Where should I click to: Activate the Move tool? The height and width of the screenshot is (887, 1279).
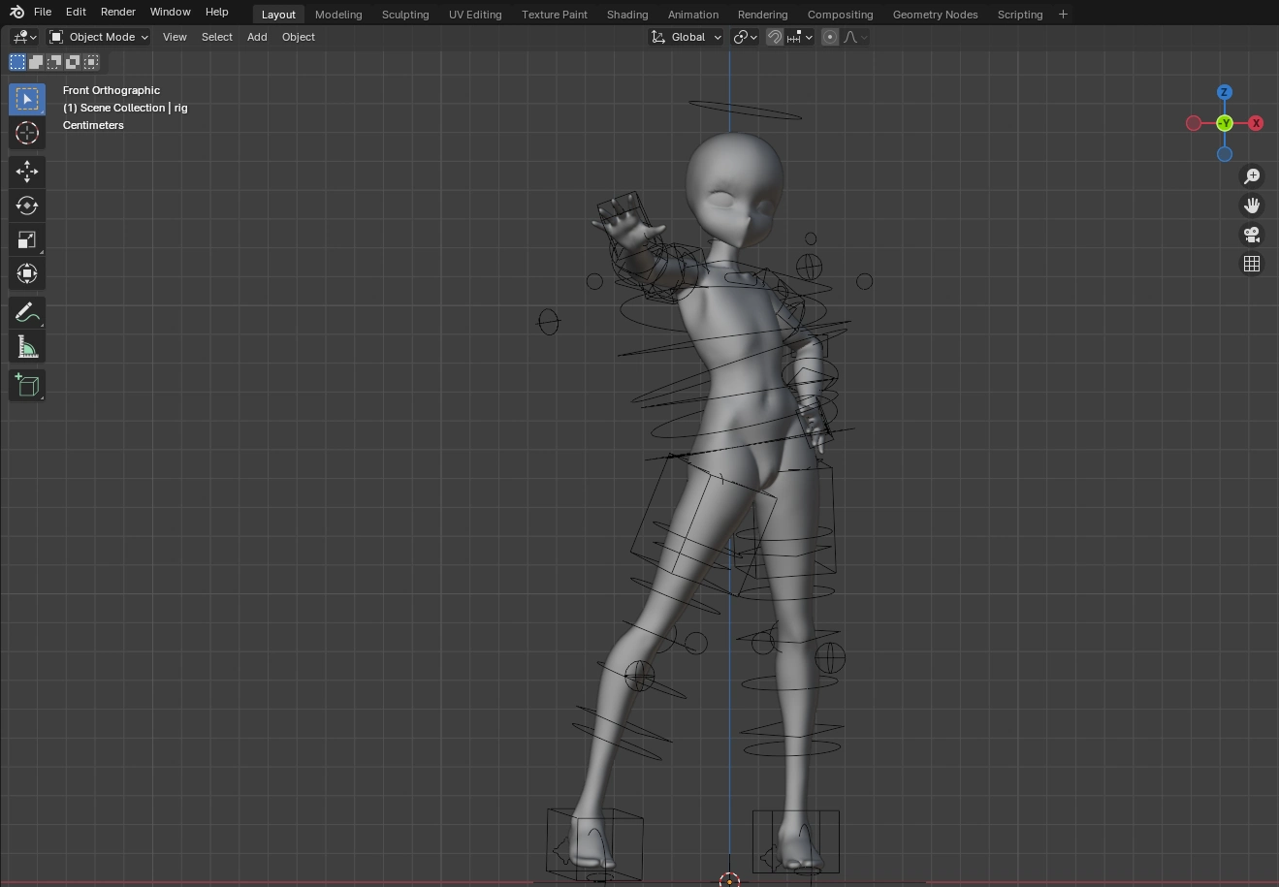[27, 172]
